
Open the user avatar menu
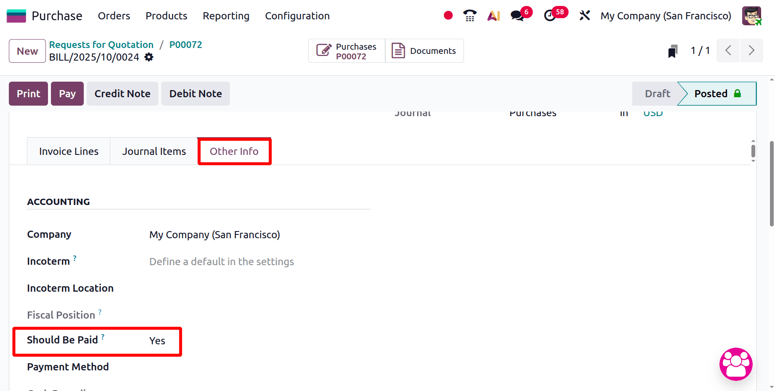pyautogui.click(x=752, y=16)
